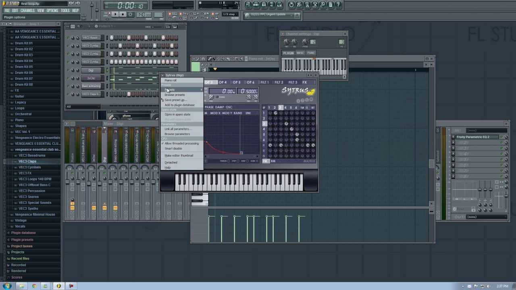Expand the Presets submenu arrow
The height and width of the screenshot is (290, 516).
(201, 90)
